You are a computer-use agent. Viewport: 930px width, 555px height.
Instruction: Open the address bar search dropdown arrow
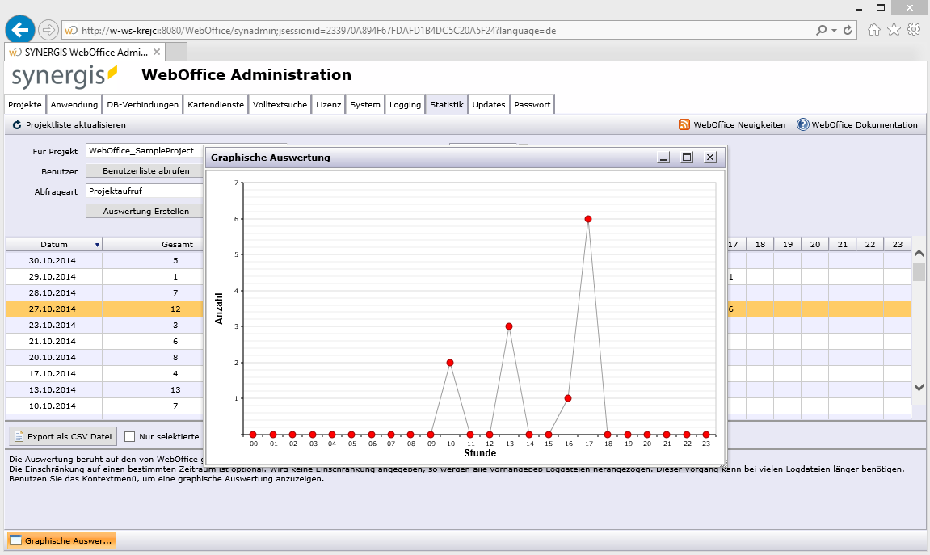834,31
